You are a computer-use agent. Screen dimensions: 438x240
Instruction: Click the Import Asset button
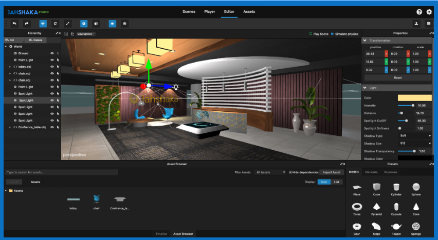(x=333, y=172)
